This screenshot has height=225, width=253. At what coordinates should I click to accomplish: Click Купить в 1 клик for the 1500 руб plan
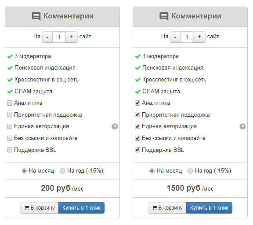(x=209, y=208)
